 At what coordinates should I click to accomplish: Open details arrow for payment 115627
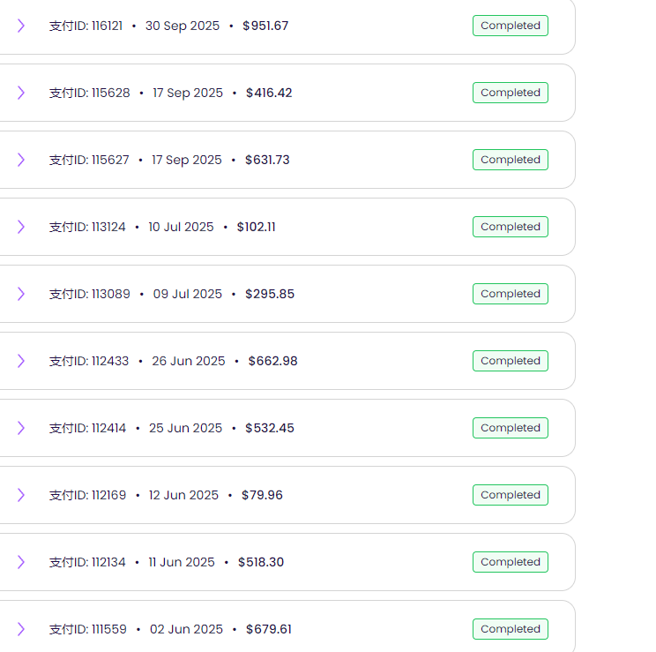tap(21, 160)
